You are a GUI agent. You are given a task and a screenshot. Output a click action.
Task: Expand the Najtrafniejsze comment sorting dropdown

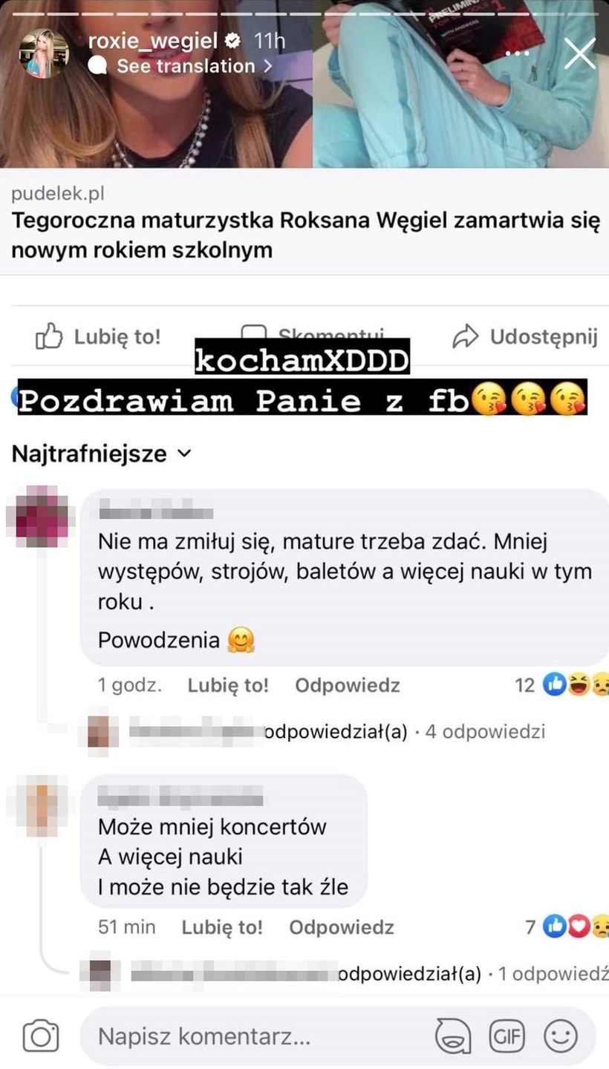[x=102, y=454]
